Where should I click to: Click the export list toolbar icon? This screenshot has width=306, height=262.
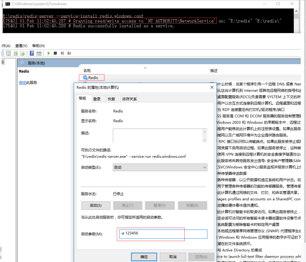point(23,53)
